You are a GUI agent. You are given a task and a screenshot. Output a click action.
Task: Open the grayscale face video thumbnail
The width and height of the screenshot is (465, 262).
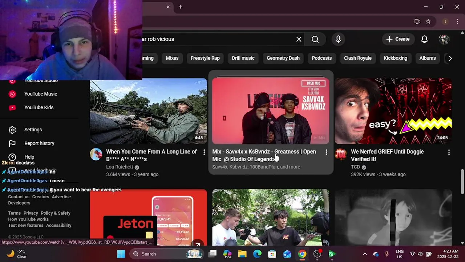click(393, 217)
